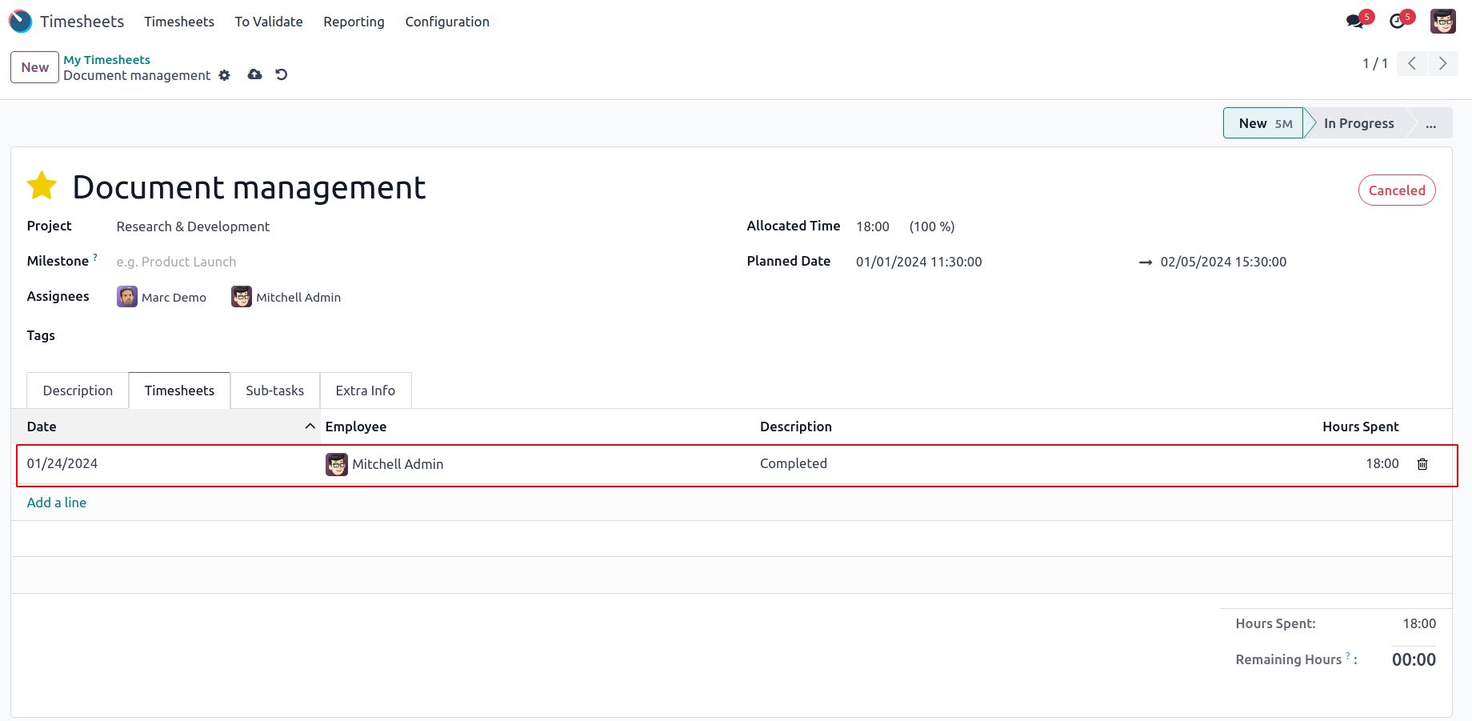Expand the more stages ellipsis
The width and height of the screenshot is (1472, 721).
click(1430, 123)
